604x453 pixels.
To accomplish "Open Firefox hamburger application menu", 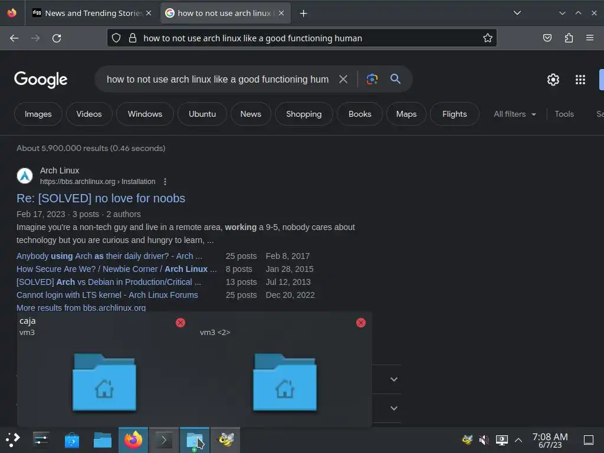I will (590, 38).
